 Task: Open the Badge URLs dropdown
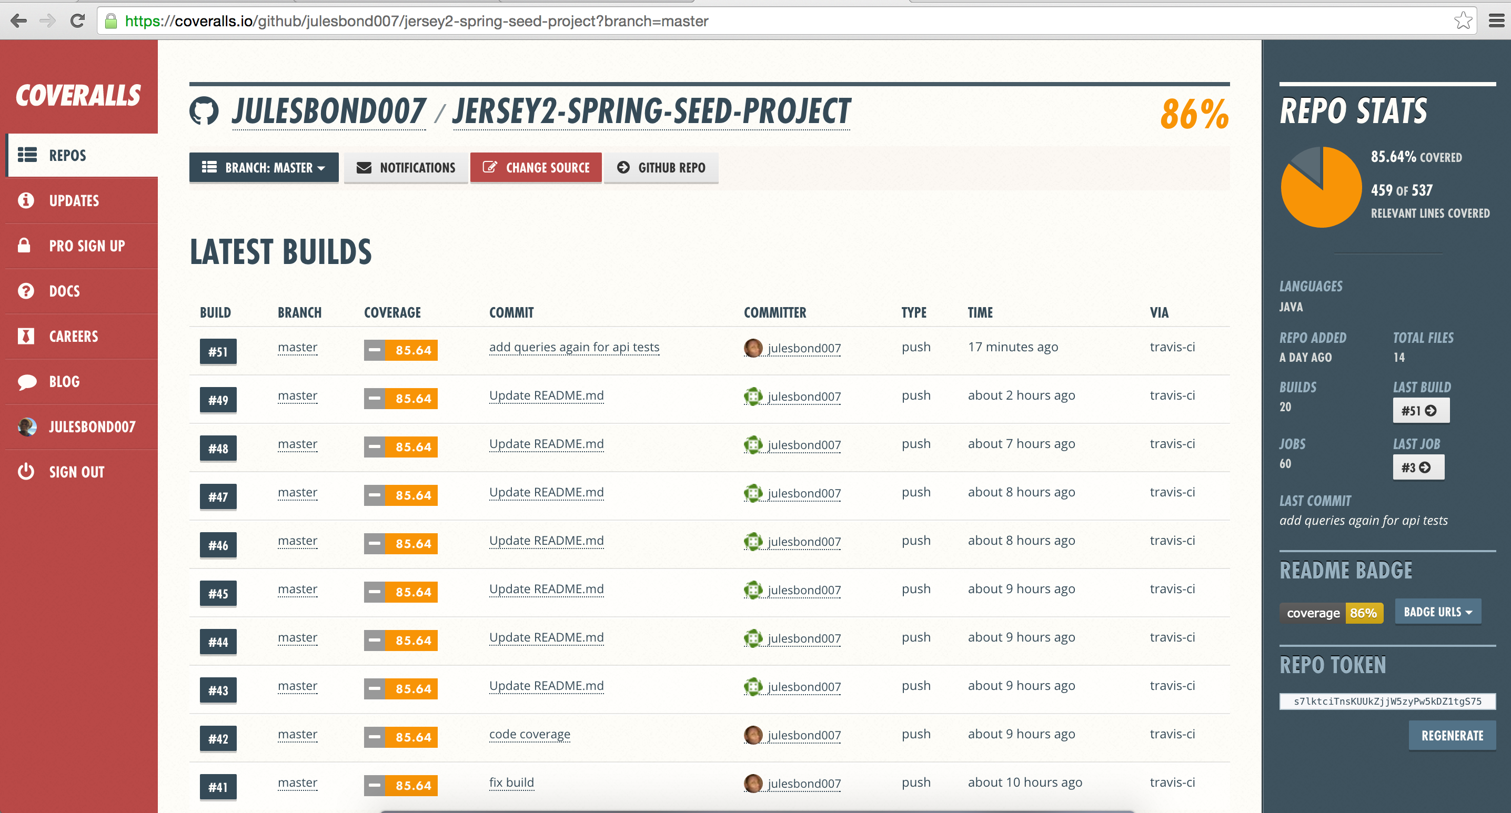coord(1437,612)
